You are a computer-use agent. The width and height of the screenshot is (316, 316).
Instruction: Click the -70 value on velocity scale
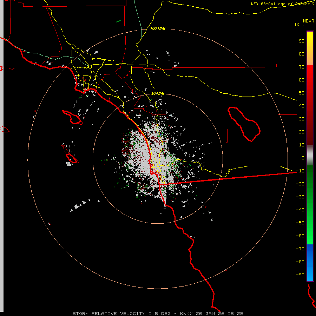300,249
